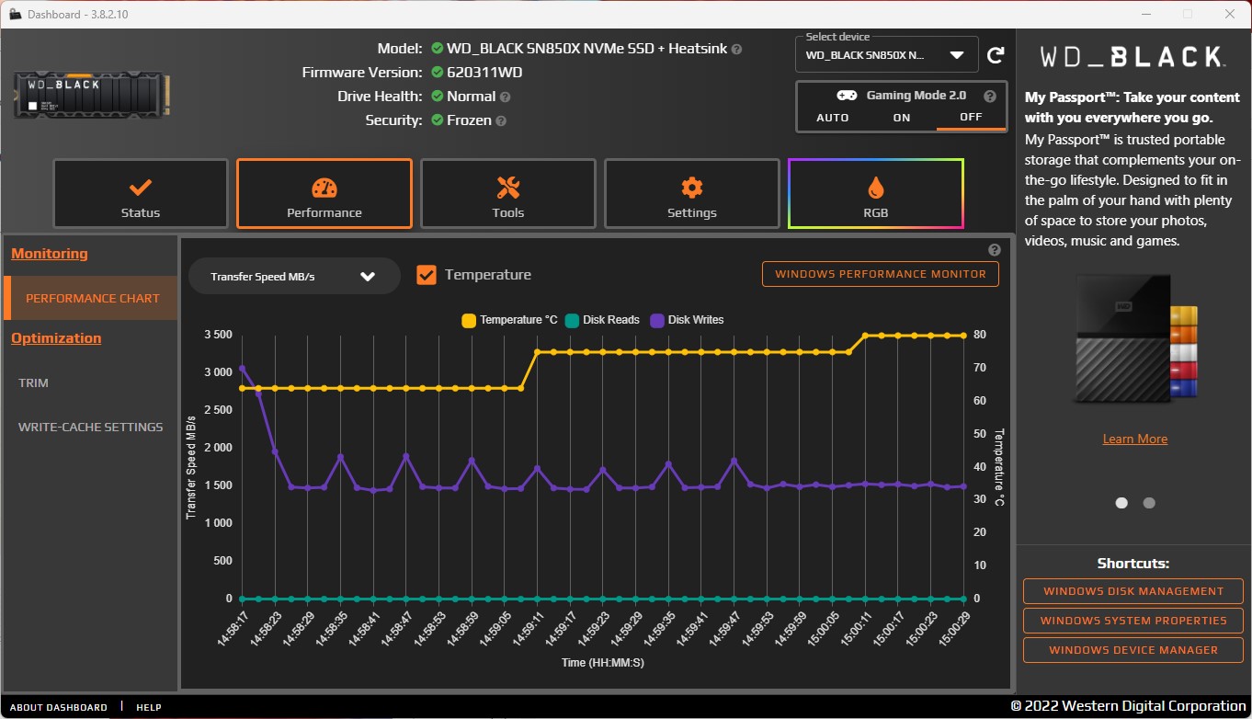Select WRITE-CACHE SETTINGS in sidebar
The height and width of the screenshot is (719, 1252).
[91, 427]
